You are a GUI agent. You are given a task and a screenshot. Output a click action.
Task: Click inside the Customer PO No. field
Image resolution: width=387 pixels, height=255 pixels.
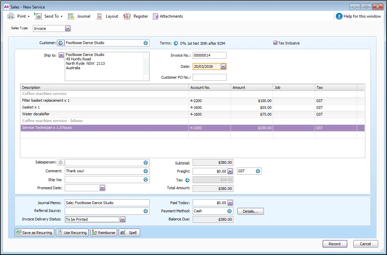(209, 77)
